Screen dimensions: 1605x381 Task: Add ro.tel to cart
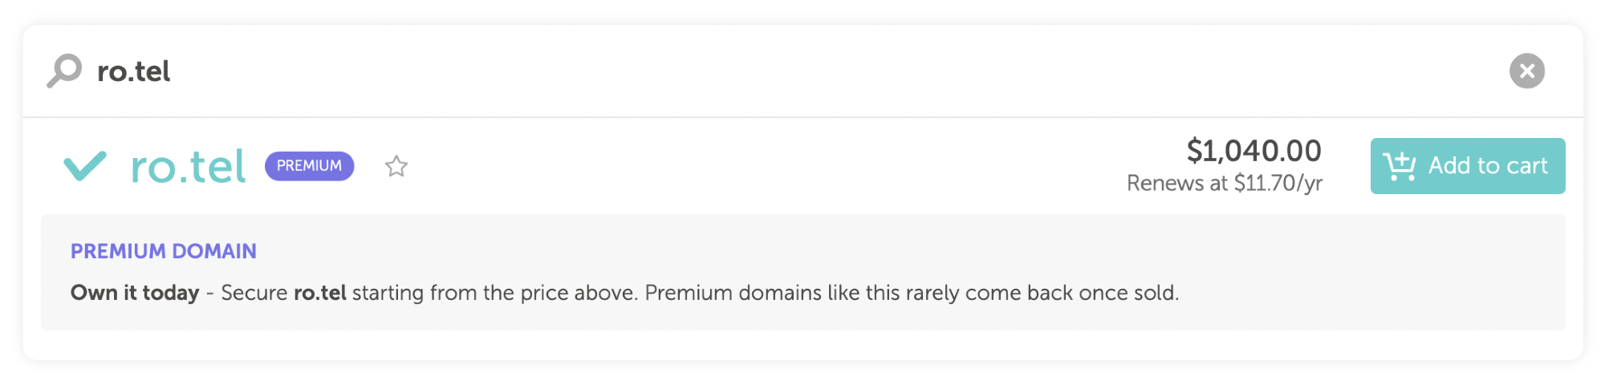click(x=1467, y=166)
